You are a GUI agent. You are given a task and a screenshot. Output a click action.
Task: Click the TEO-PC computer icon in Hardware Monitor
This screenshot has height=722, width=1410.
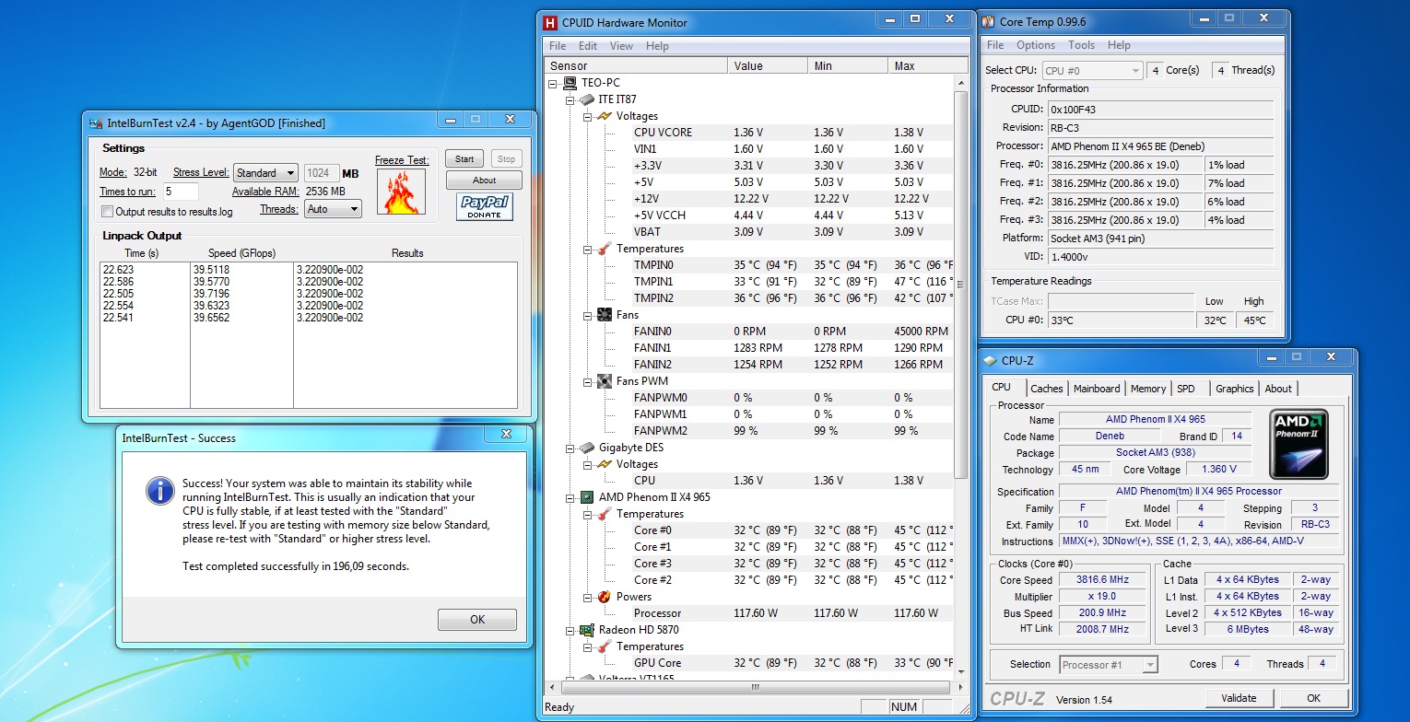(570, 83)
